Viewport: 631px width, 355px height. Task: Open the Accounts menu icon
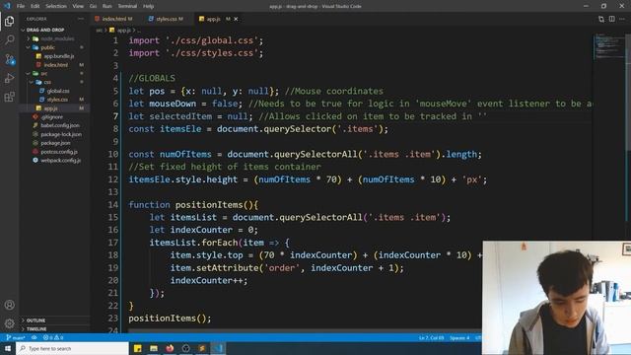(x=9, y=305)
